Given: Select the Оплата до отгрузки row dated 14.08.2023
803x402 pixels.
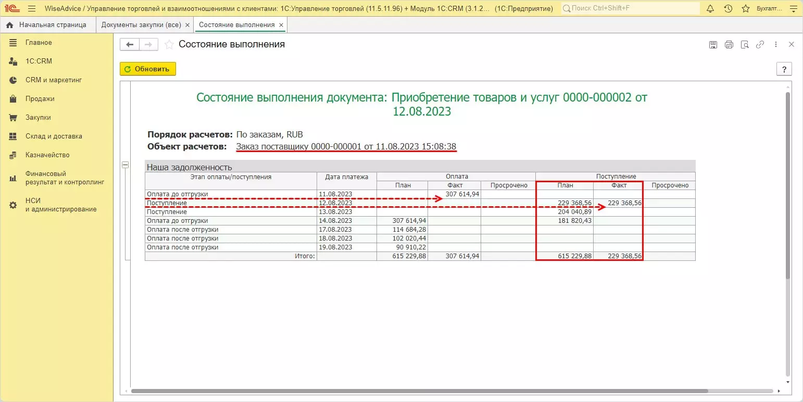Looking at the screenshot, I should pyautogui.click(x=420, y=221).
